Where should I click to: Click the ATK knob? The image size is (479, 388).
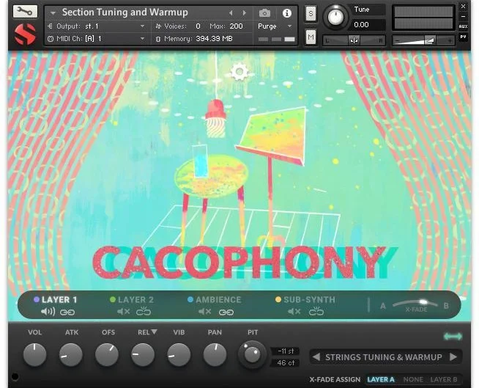[70, 355]
